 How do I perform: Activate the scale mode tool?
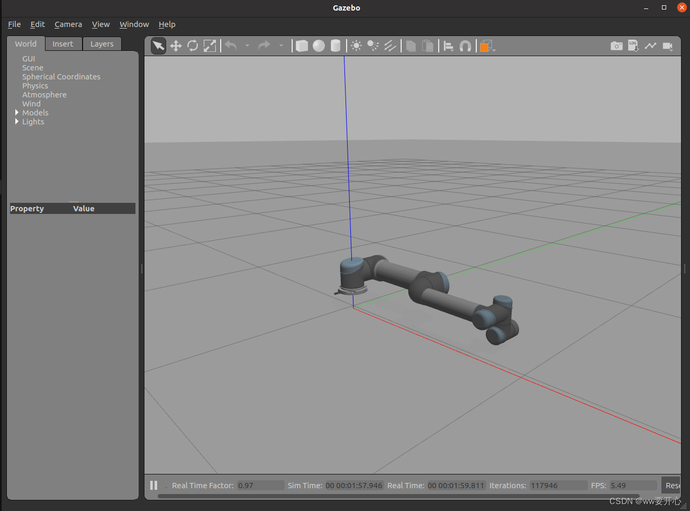(x=210, y=46)
